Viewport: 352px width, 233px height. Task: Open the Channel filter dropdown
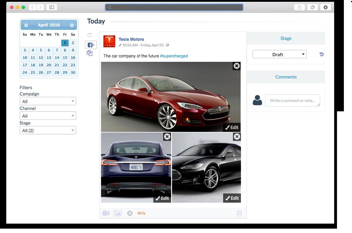(48, 116)
